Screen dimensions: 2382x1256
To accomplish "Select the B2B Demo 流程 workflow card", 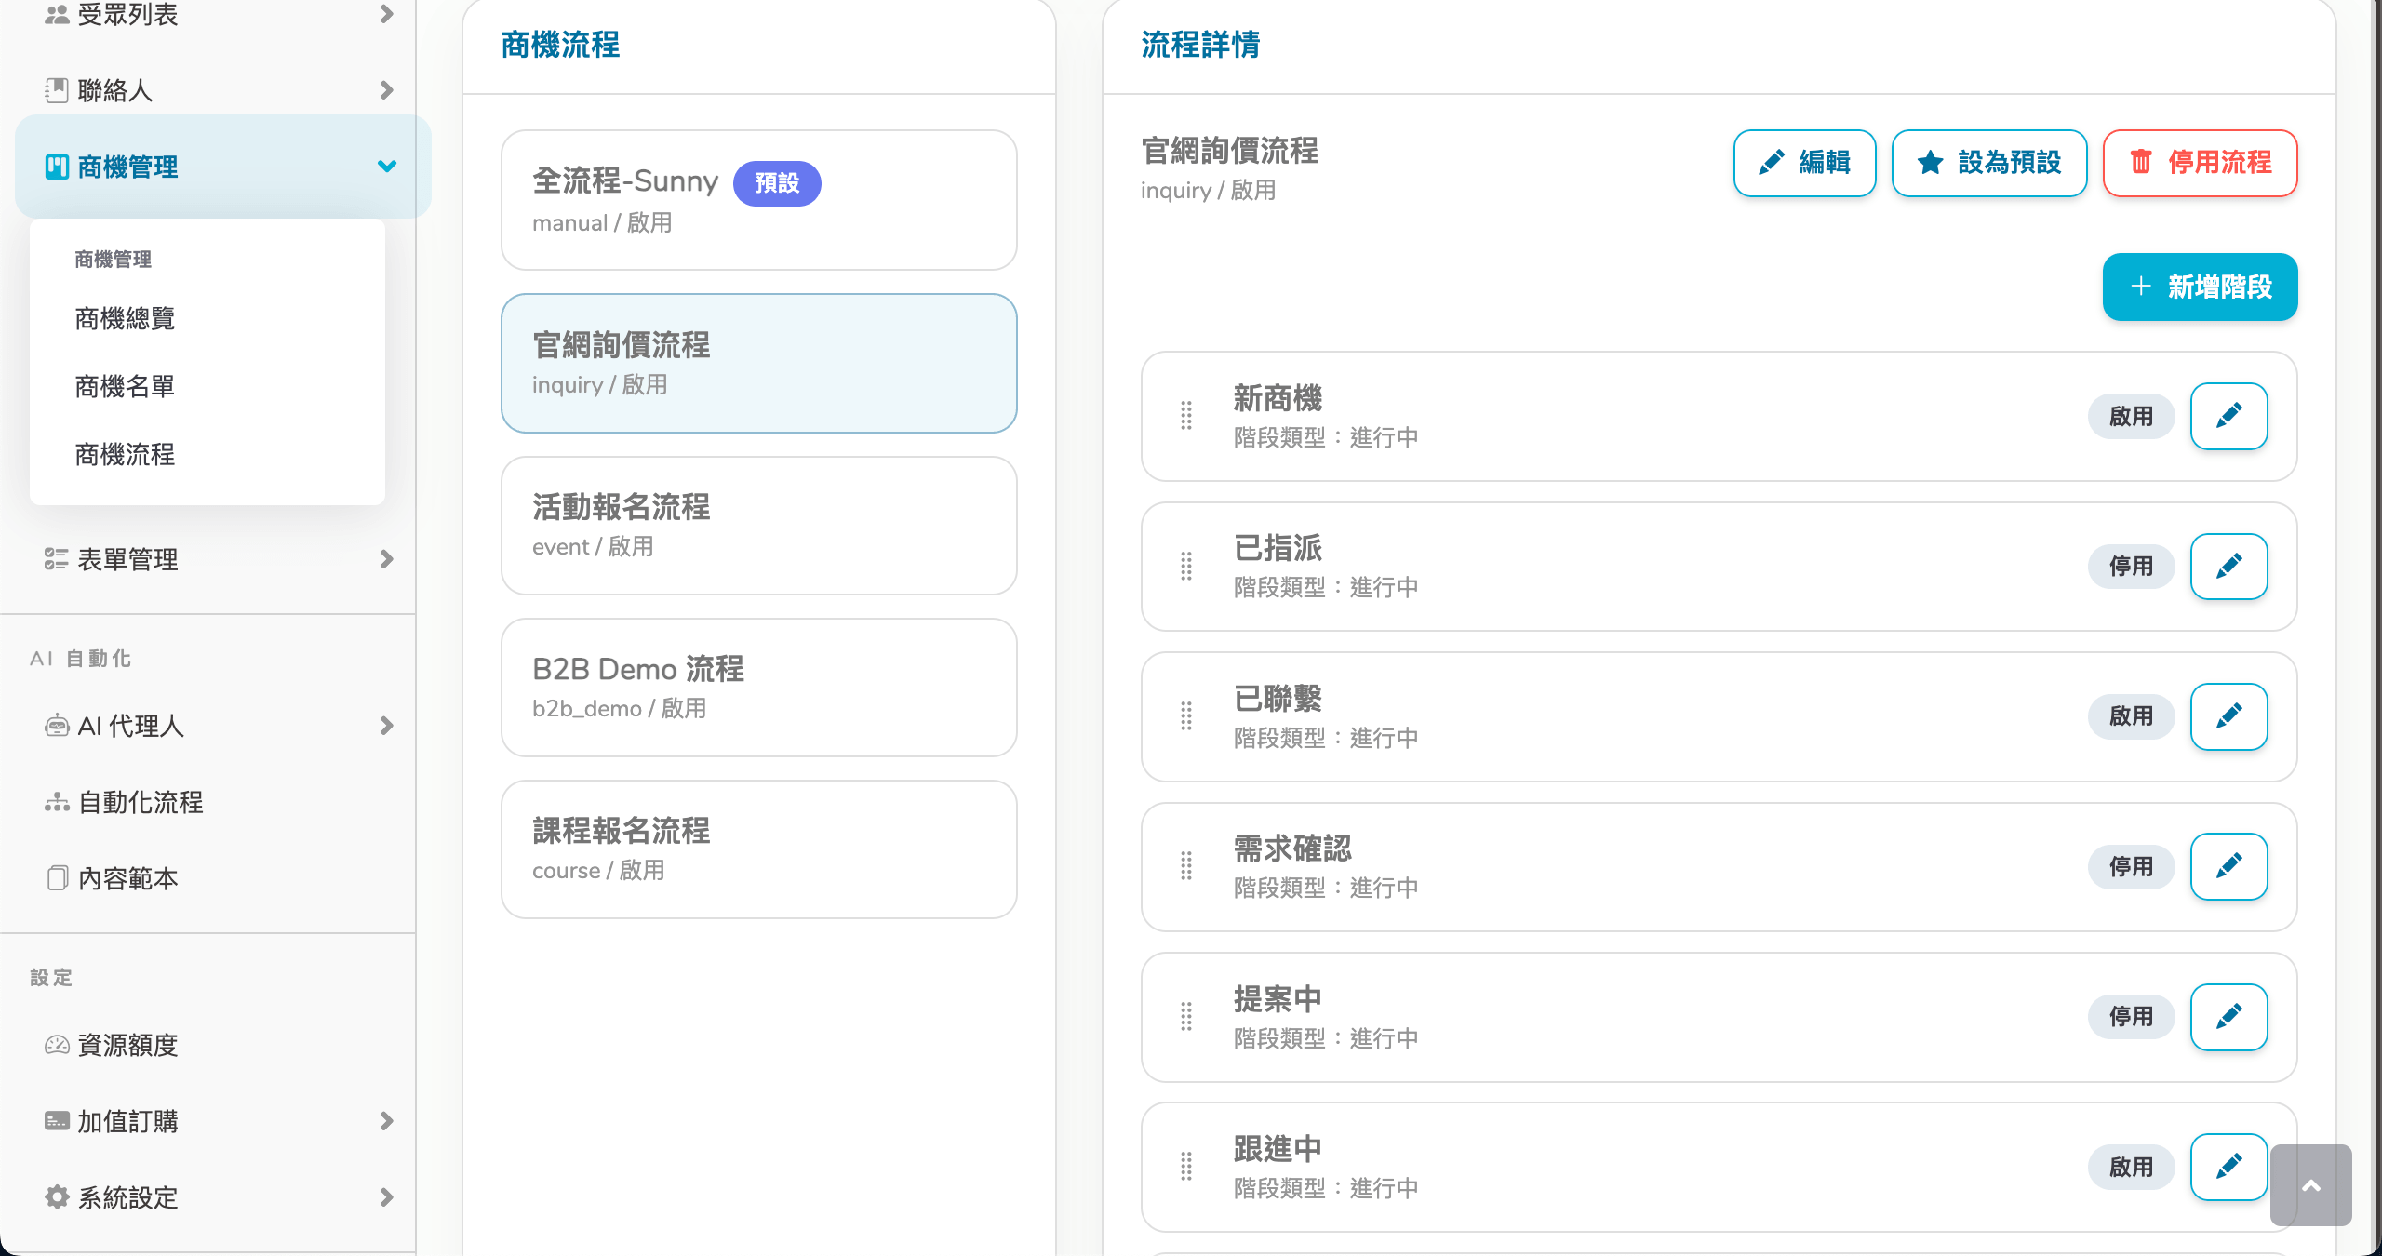I will (759, 688).
